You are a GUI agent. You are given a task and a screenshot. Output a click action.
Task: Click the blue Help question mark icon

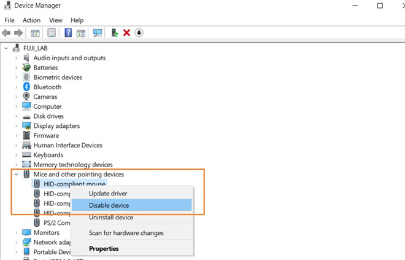pyautogui.click(x=69, y=33)
